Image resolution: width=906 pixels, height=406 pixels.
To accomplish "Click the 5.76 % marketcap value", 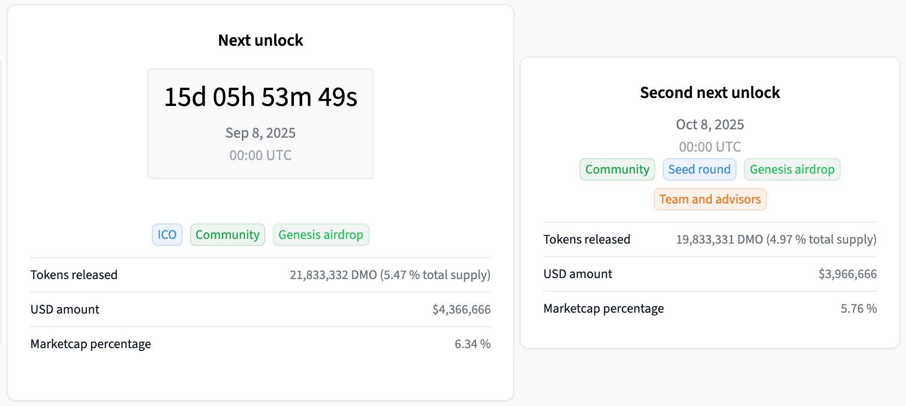I will point(858,308).
